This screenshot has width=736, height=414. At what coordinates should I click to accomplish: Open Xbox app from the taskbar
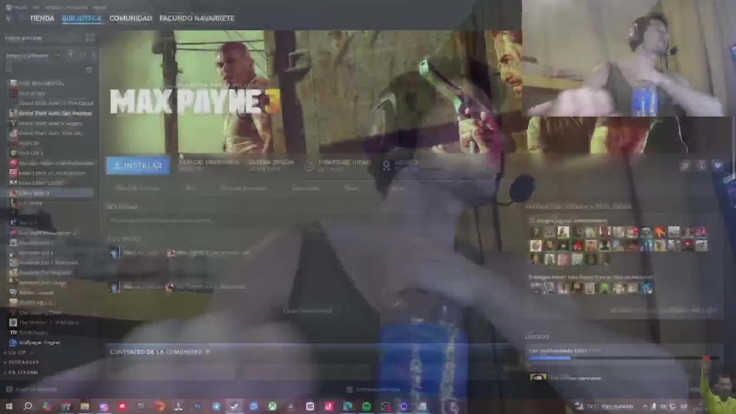272,407
